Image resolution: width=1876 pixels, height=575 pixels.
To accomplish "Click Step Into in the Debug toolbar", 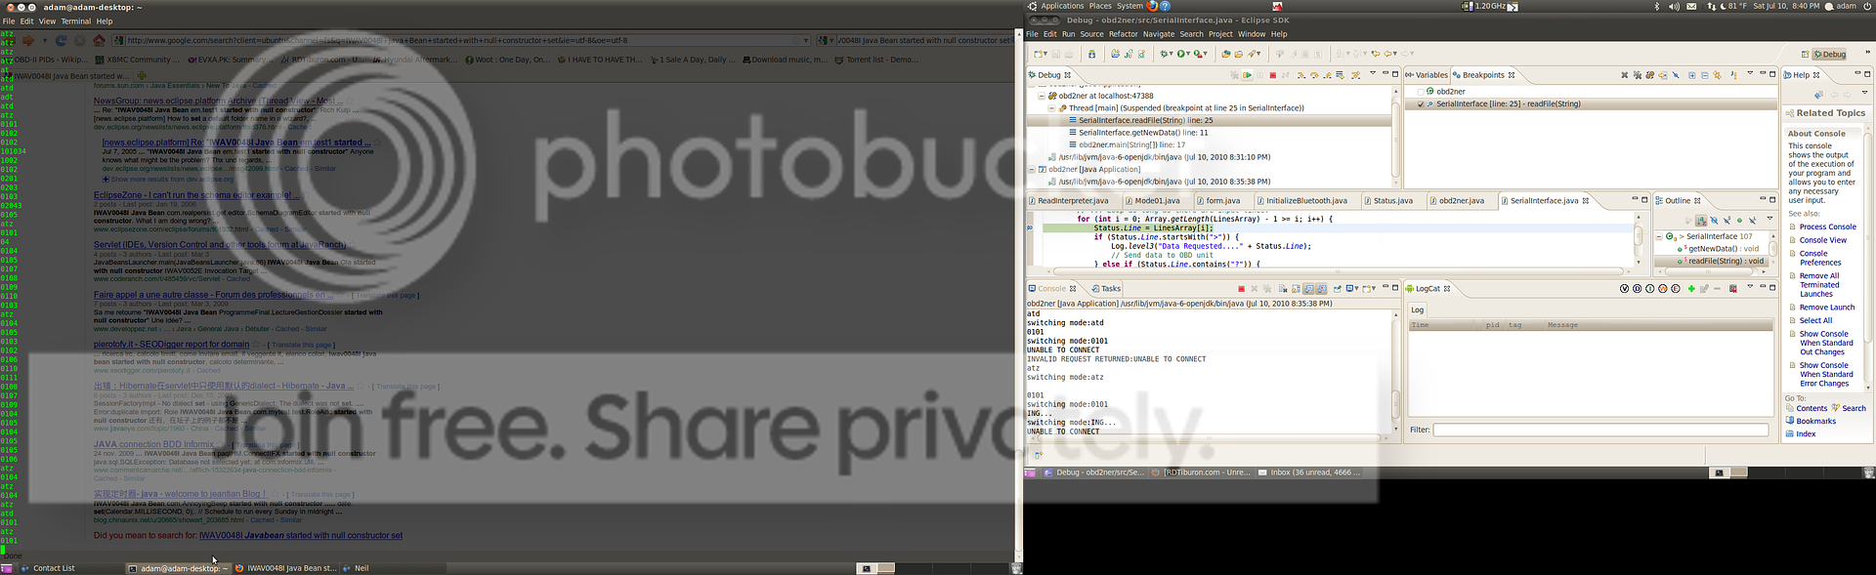I will (1301, 75).
